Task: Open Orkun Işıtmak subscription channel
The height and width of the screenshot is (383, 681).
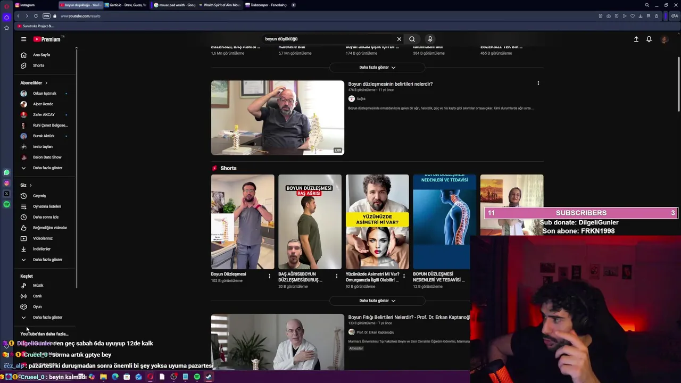Action: coord(44,94)
